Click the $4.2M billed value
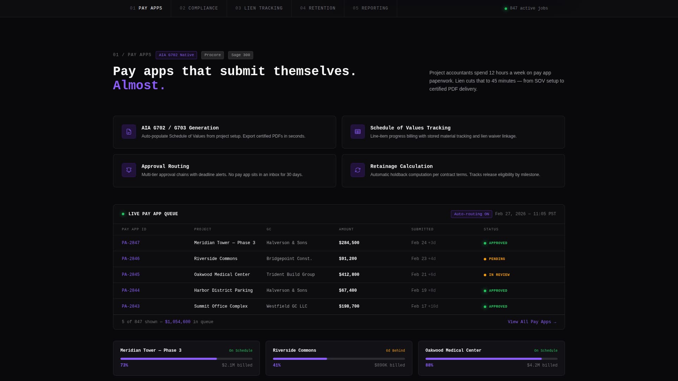The width and height of the screenshot is (678, 381). [542, 365]
